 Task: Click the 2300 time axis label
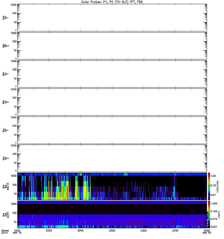pos(112,231)
